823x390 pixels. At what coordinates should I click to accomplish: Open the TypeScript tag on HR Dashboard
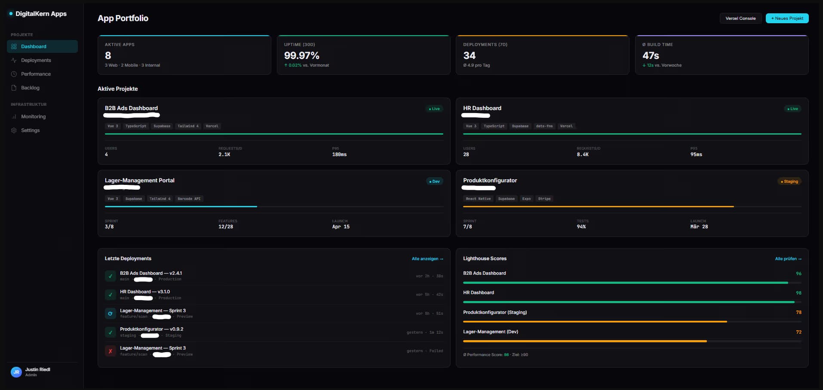point(494,126)
